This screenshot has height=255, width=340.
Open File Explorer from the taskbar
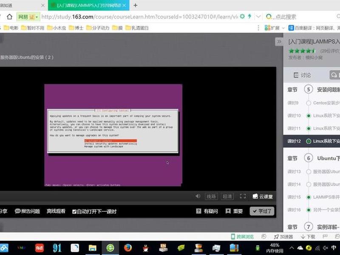coord(92,248)
